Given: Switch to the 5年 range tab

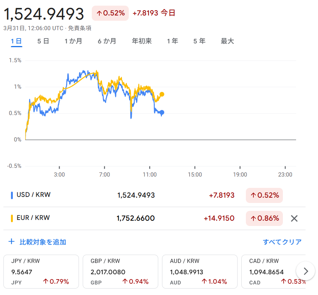Looking at the screenshot, I should tap(199, 41).
